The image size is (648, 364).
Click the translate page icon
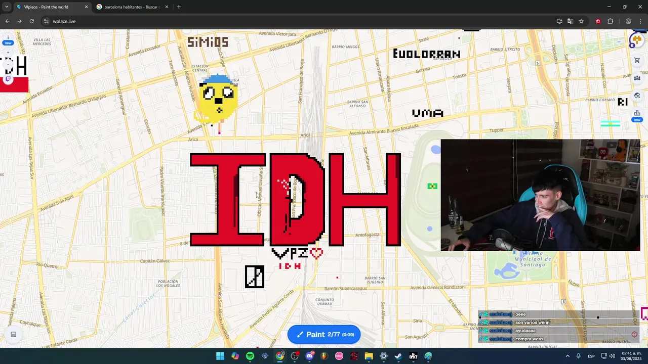(570, 21)
